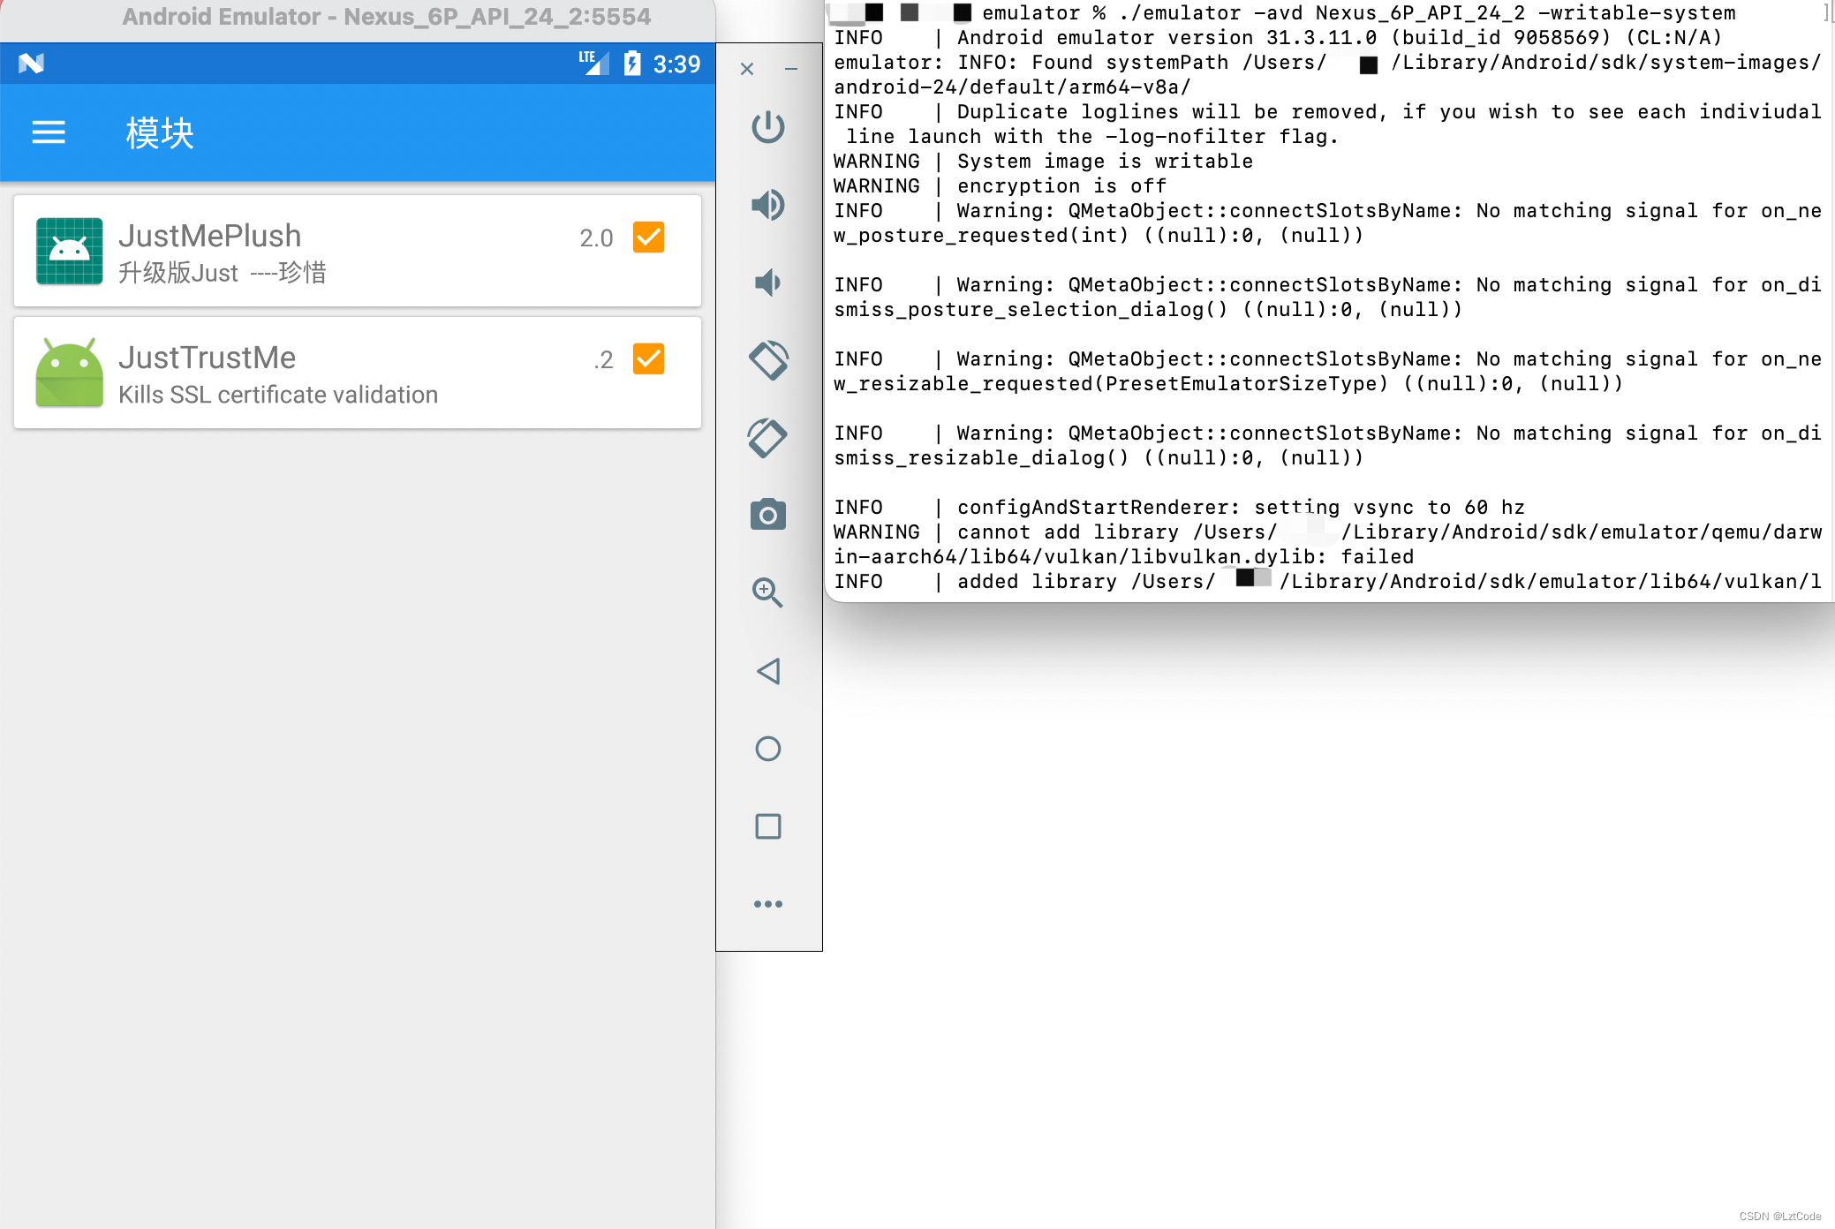Click the emulator command line in terminal

pos(1359,13)
